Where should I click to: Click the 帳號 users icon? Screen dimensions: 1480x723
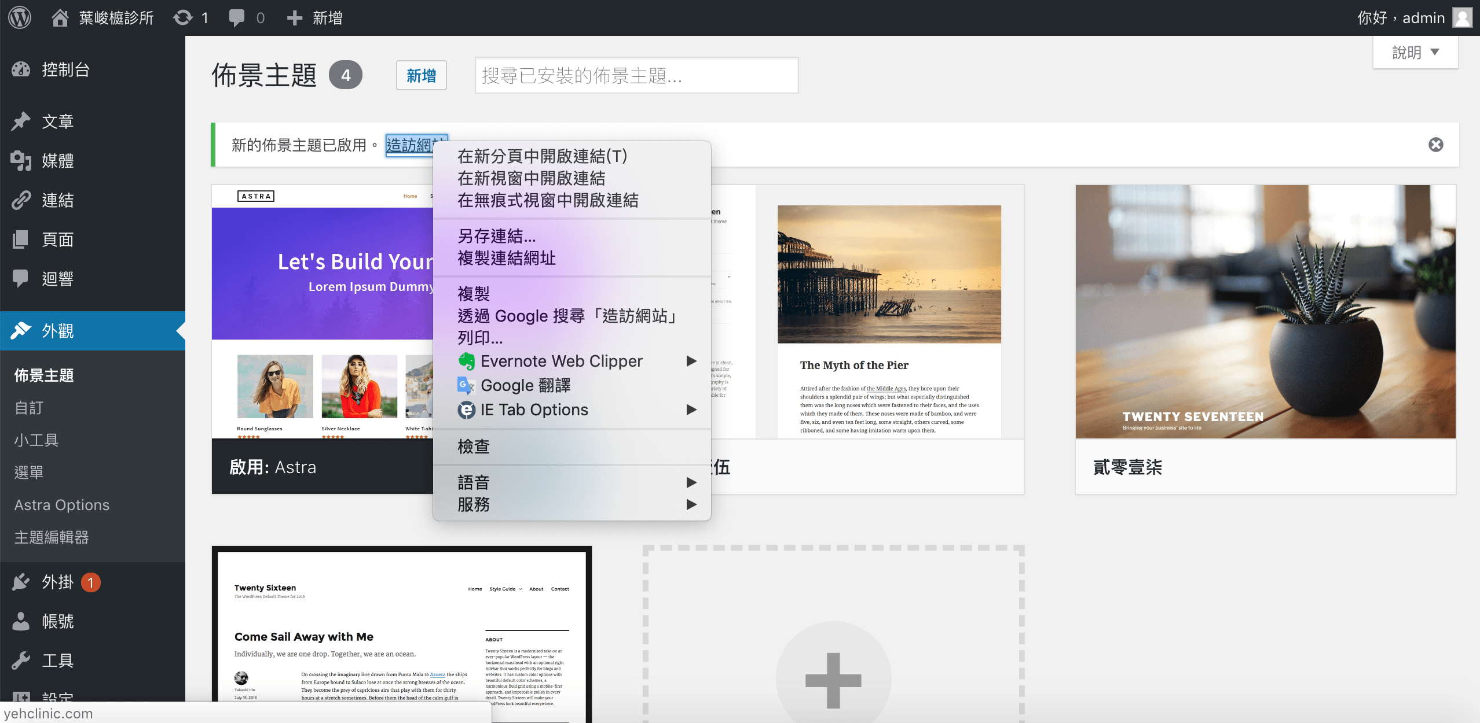coord(21,621)
